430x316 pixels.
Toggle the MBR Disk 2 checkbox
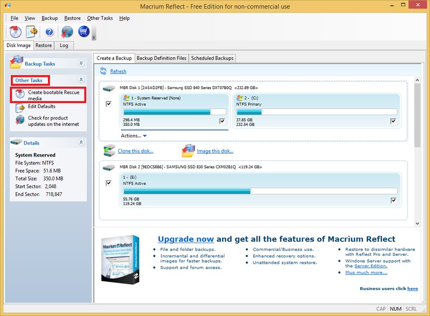point(109,183)
